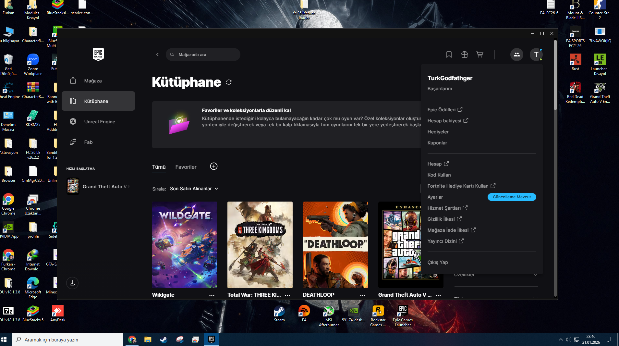619x346 pixels.
Task: Open the Sırala sort dropdown
Action: [x=194, y=189]
